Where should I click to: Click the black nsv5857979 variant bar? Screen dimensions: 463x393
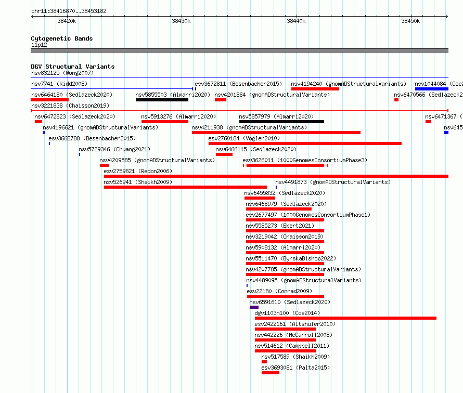(281, 122)
